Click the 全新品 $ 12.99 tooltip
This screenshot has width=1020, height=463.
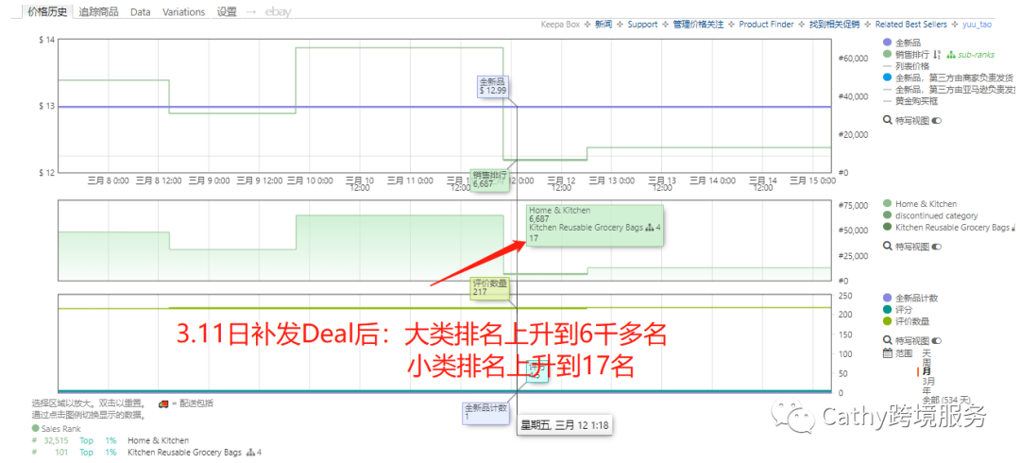[492, 86]
